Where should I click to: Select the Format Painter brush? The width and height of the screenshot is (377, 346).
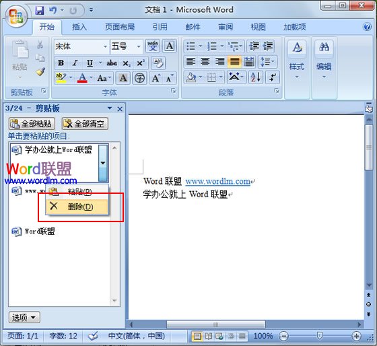pyautogui.click(x=40, y=71)
